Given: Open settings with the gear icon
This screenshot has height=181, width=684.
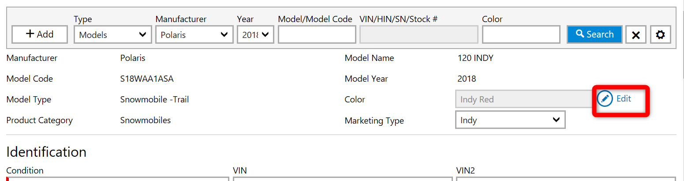Looking at the screenshot, I should [x=660, y=35].
